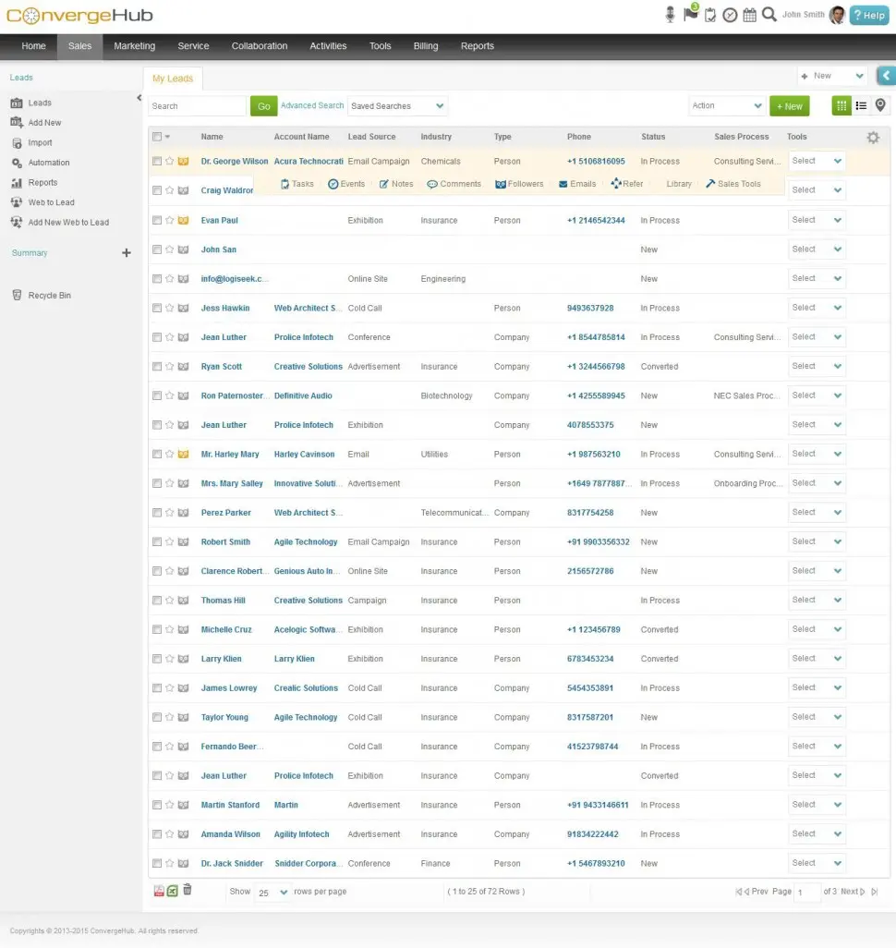Open the voice/microphone tool in the header
896x948 pixels.
click(669, 14)
